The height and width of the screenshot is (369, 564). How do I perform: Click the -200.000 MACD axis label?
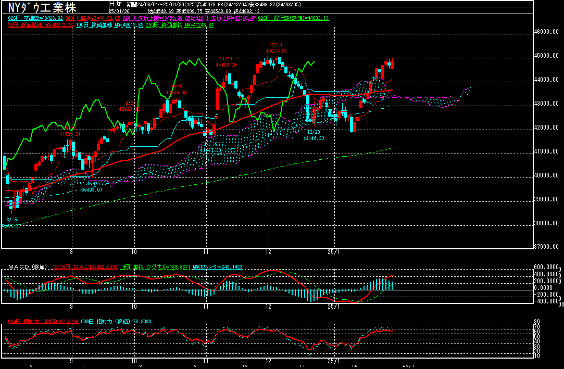[x=546, y=294]
